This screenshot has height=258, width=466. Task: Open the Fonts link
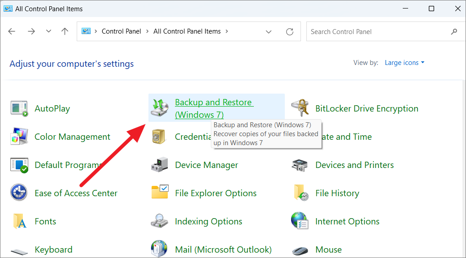click(x=45, y=221)
